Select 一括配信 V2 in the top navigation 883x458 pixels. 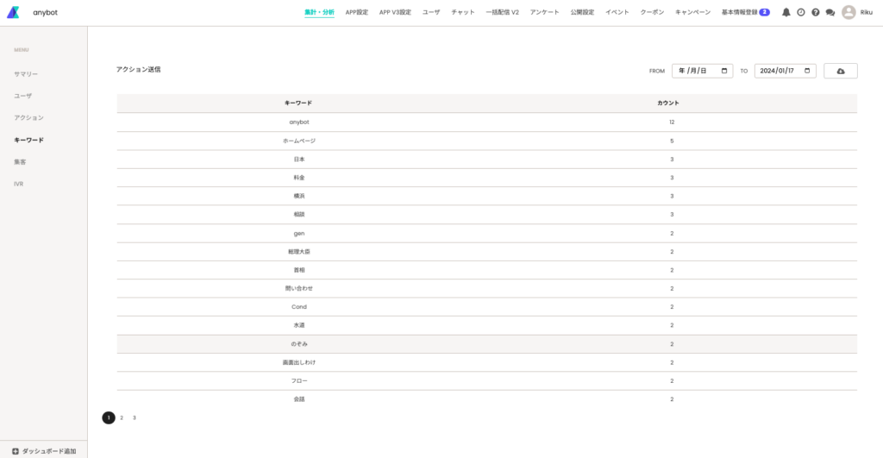(503, 12)
